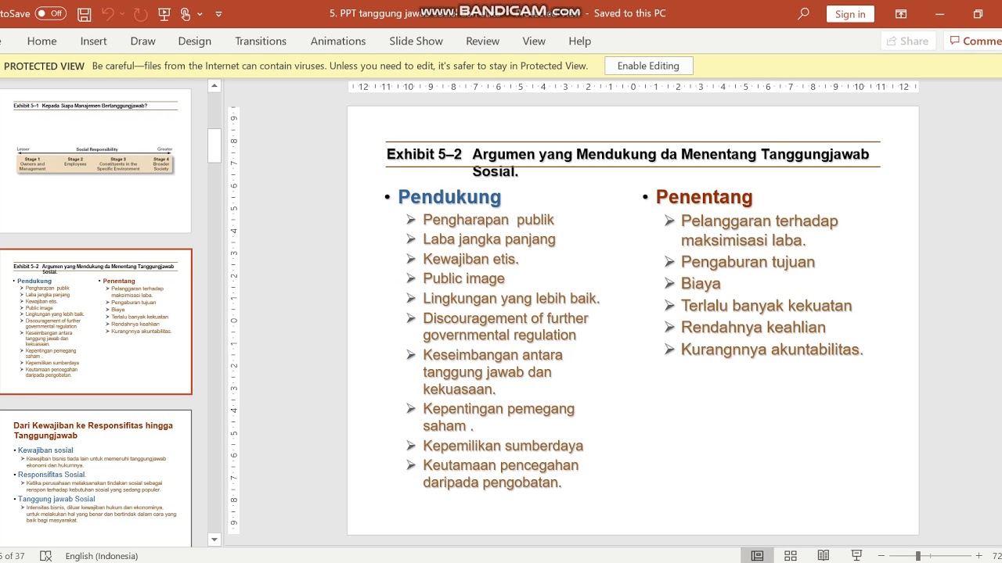Click 'Terlalu banyak kekuatan' bullet
Screen dimensions: 1002x563
[x=766, y=306]
